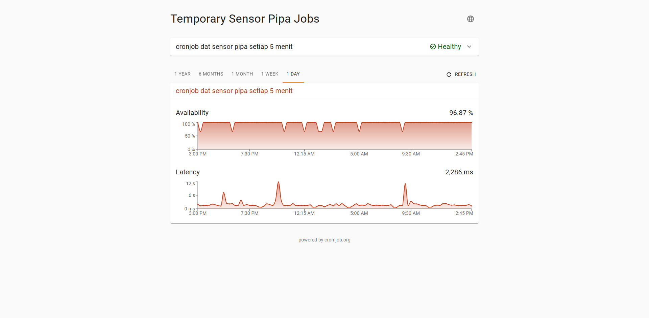Open the globe language selector

pyautogui.click(x=470, y=19)
